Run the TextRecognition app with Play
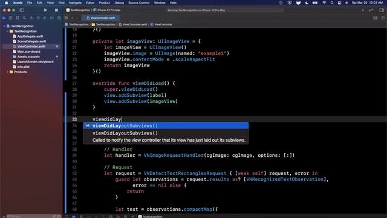 coord(45,10)
